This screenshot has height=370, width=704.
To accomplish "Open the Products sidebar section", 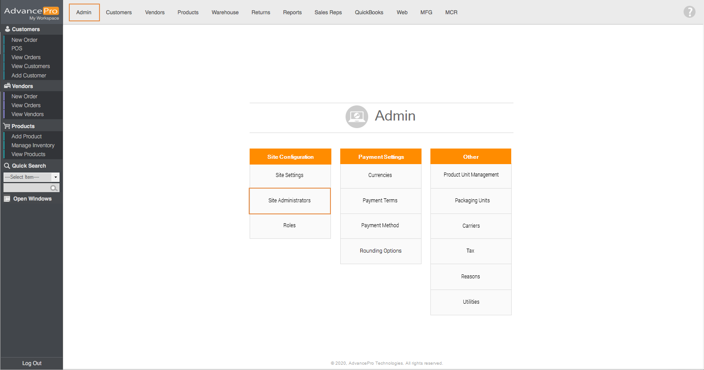I will coord(23,126).
